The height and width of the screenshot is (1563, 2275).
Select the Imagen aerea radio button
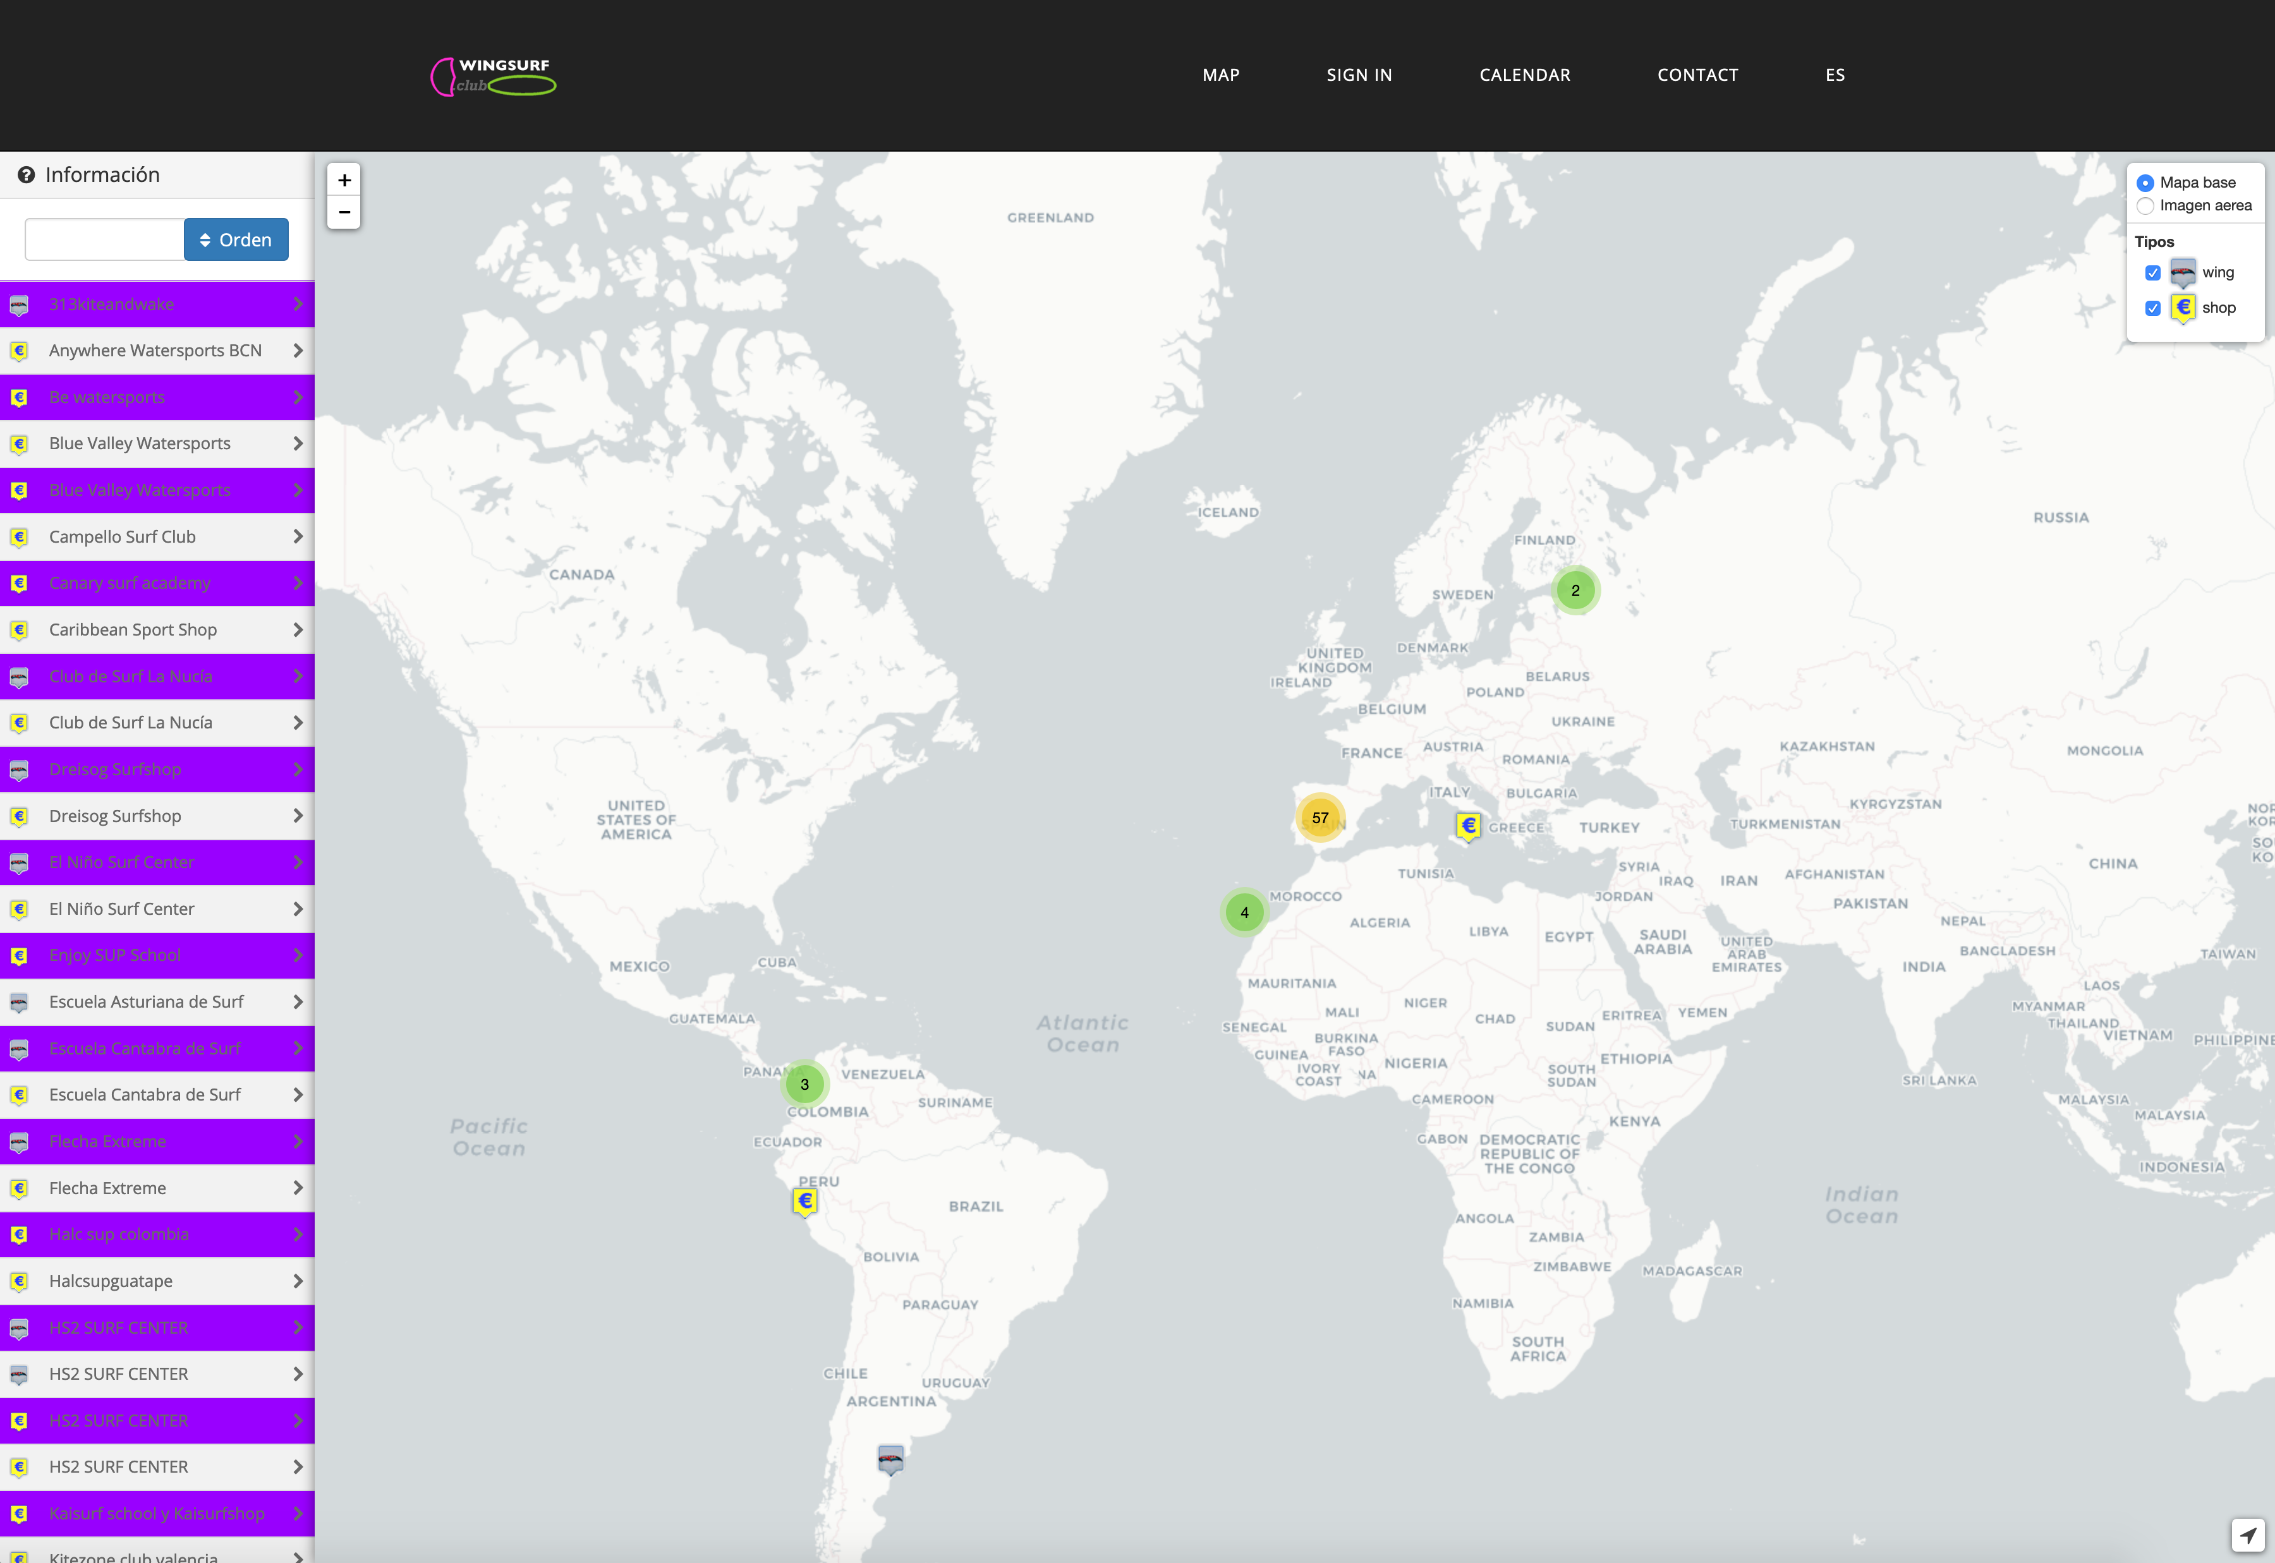[2145, 206]
